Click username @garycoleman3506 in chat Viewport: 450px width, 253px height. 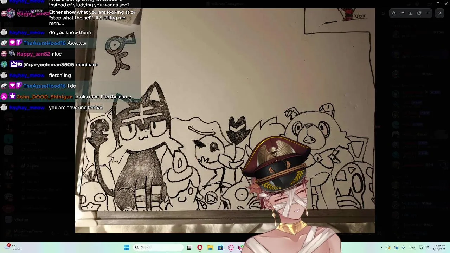[49, 65]
